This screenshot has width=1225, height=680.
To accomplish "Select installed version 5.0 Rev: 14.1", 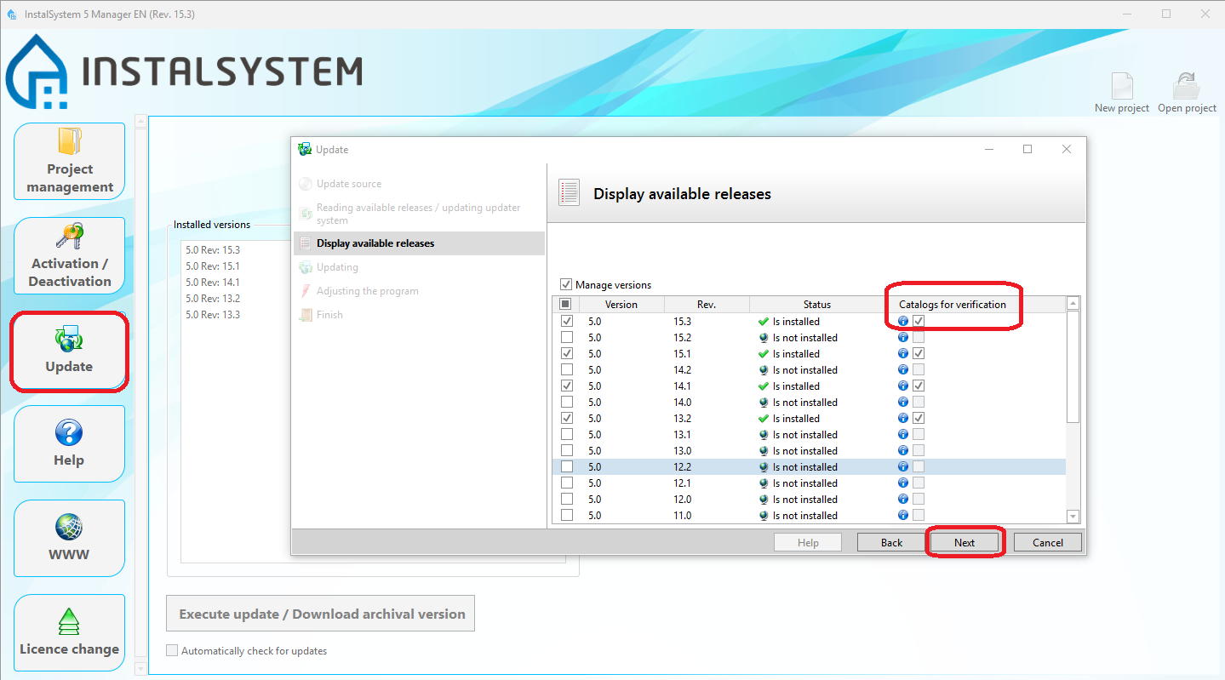I will pyautogui.click(x=213, y=283).
